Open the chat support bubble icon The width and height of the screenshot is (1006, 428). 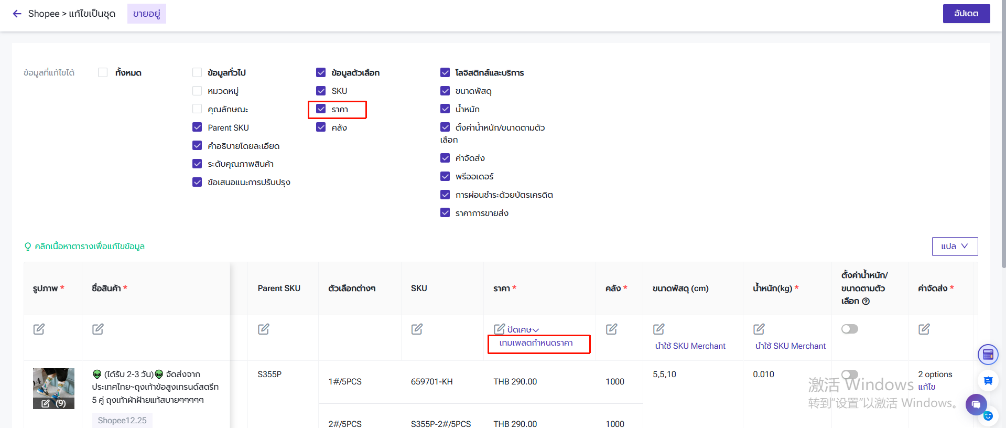click(x=976, y=404)
